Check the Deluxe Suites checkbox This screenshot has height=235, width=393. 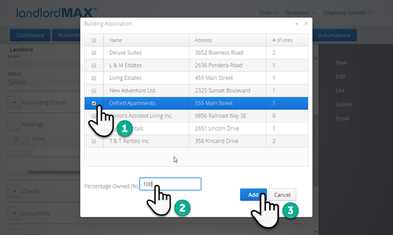click(x=94, y=53)
